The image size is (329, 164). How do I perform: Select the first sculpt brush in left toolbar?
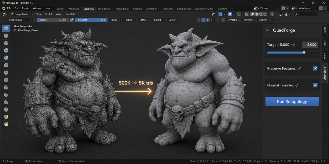click(6, 28)
